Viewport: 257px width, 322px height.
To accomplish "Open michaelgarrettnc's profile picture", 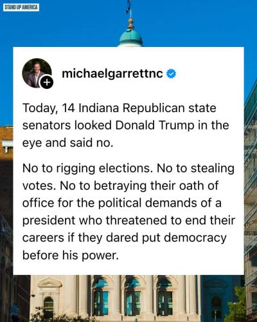I will coord(37,73).
